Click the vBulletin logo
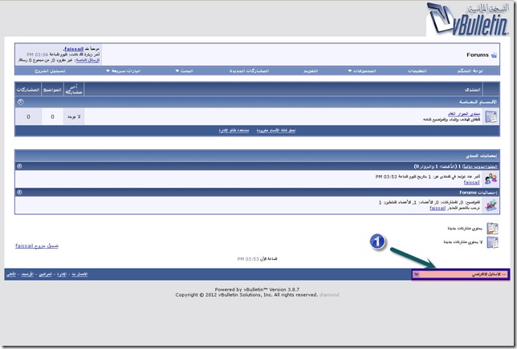Viewport: 517px width, 349px height. (x=468, y=18)
